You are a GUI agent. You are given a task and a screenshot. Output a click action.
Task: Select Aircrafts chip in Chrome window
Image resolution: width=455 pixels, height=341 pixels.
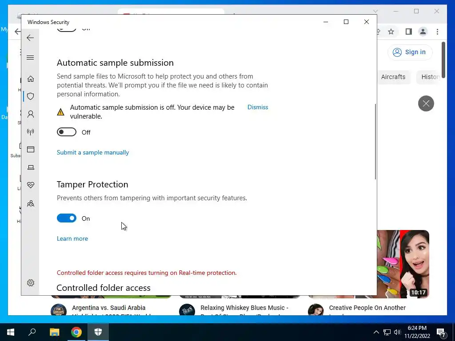click(393, 77)
